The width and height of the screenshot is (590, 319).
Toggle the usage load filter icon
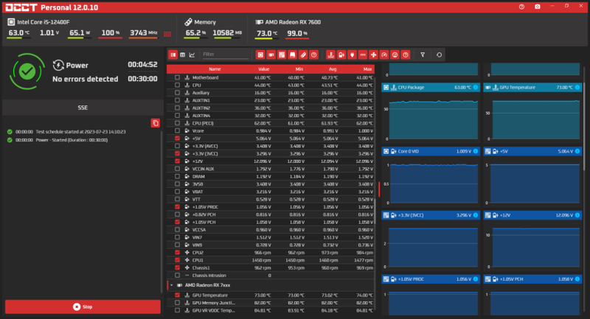click(x=395, y=55)
